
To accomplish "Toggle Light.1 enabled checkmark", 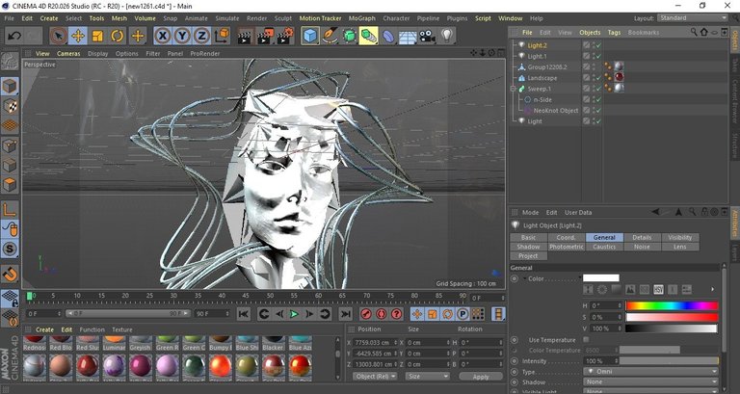I will pos(598,56).
